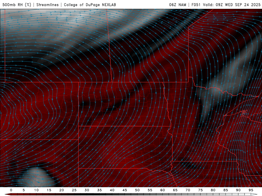Select the 10 label on the RH scale
The image size is (262, 196).
(x=36, y=190)
